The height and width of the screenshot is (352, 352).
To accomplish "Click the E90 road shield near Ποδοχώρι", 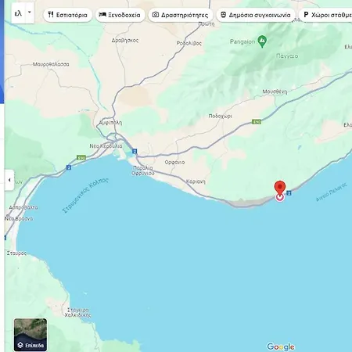I will pyautogui.click(x=257, y=122).
